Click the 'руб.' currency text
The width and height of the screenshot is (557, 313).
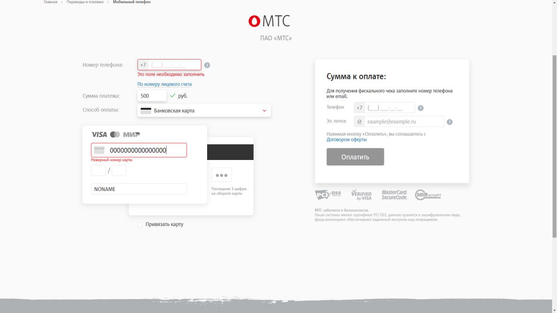pyautogui.click(x=183, y=96)
